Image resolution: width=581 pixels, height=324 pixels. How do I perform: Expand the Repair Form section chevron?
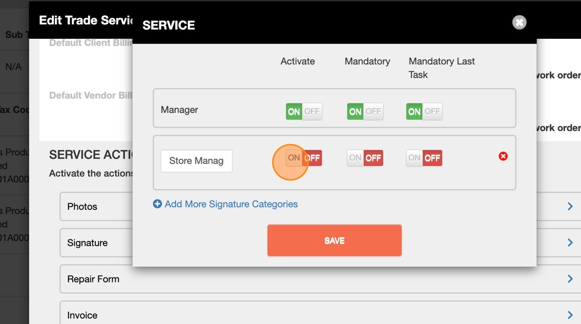[570, 279]
